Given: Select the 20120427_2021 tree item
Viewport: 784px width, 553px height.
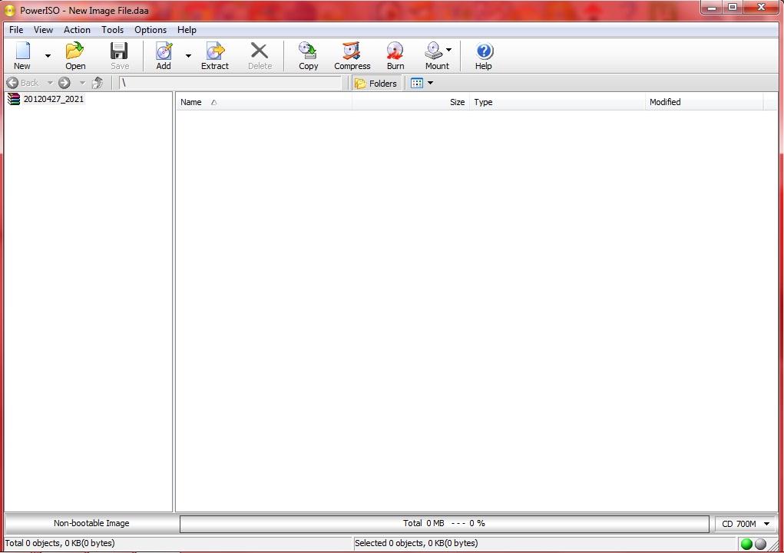Looking at the screenshot, I should pyautogui.click(x=53, y=99).
